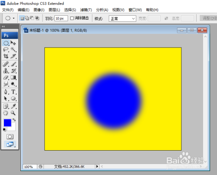
Task: Select the Type tool
Action: tap(13, 92)
